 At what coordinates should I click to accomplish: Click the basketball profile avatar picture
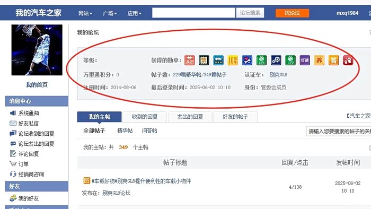pyautogui.click(x=37, y=50)
